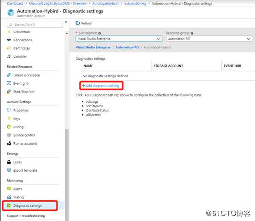Open the Variables menu item

[x=20, y=57]
